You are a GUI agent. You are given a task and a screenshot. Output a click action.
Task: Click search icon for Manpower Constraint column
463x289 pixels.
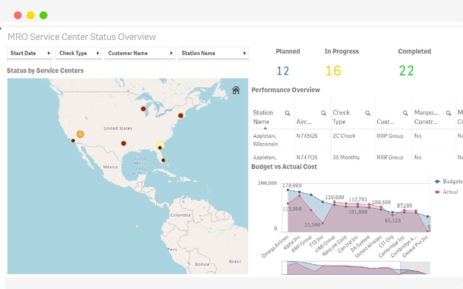448,113
